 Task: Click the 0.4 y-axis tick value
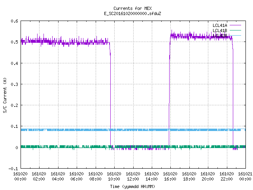pyautogui.click(x=14, y=63)
